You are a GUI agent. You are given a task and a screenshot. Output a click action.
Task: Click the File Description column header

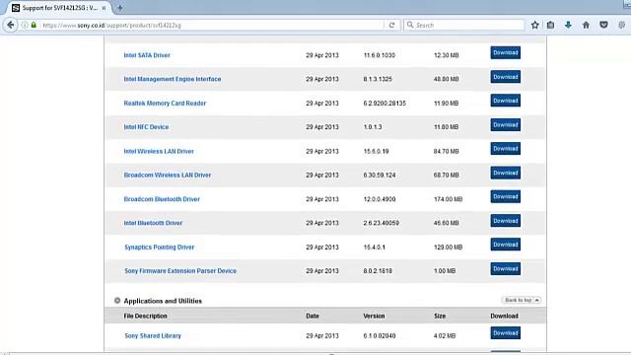tap(145, 316)
